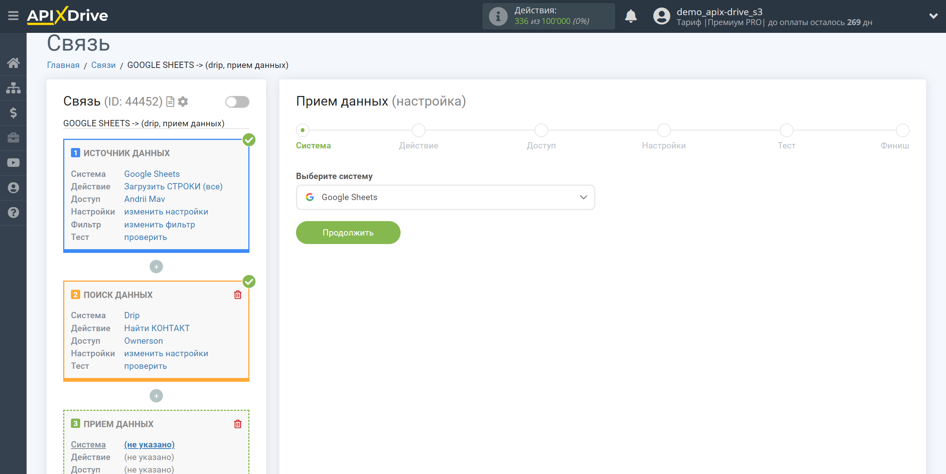This screenshot has width=946, height=474.
Task: Select the Тест step
Action: (x=787, y=130)
